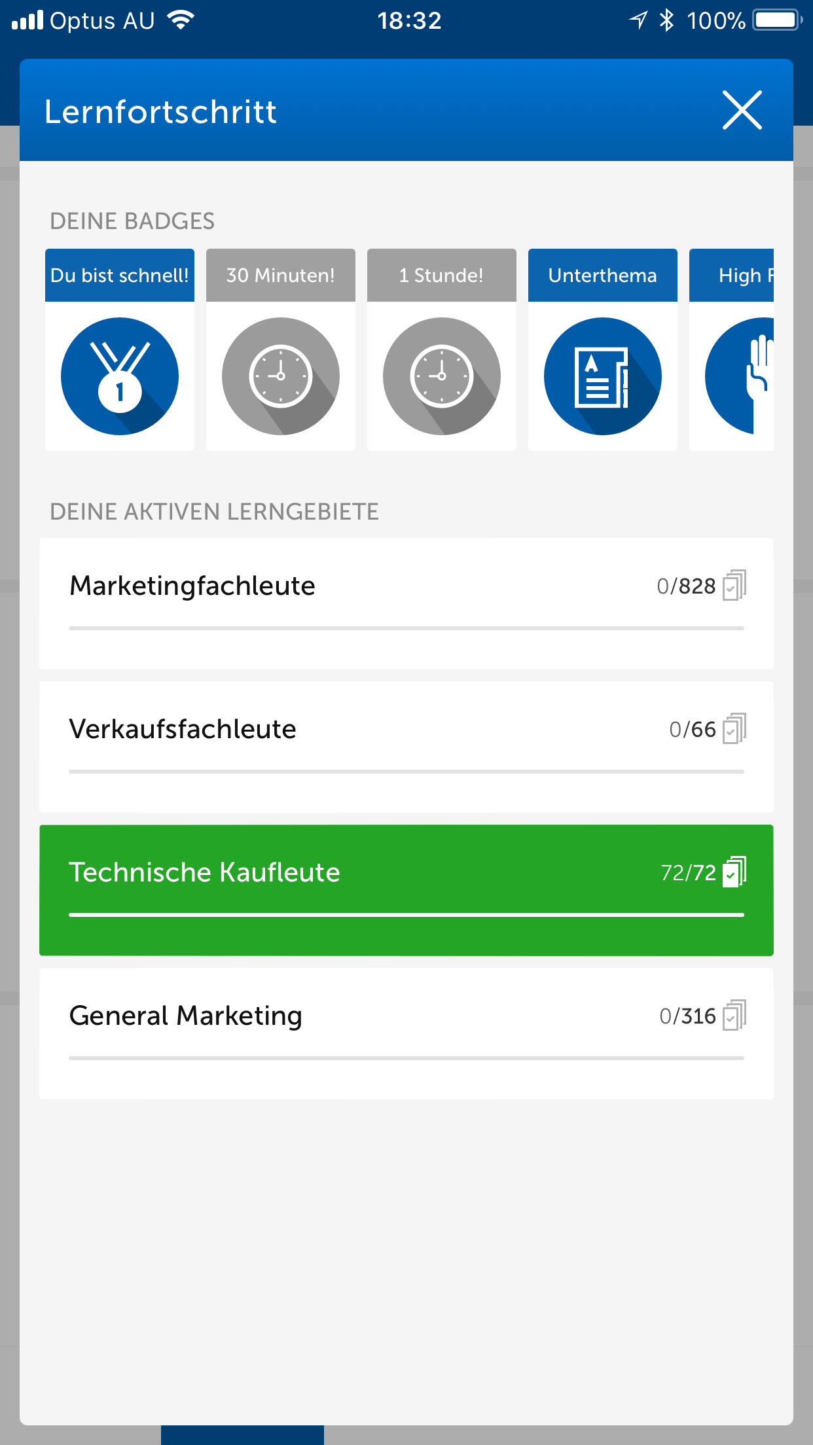
Task: Tap the battery indicator in status bar
Action: pos(777,20)
